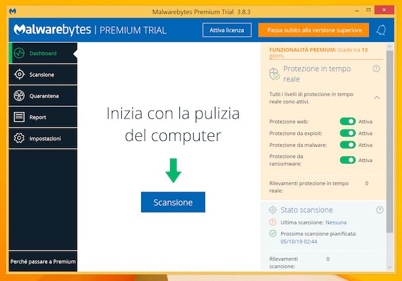Click the Quarantena radiation icon
Image resolution: width=402 pixels, height=281 pixels.
click(19, 95)
